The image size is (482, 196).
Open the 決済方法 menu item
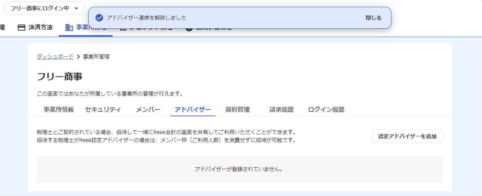click(x=35, y=28)
